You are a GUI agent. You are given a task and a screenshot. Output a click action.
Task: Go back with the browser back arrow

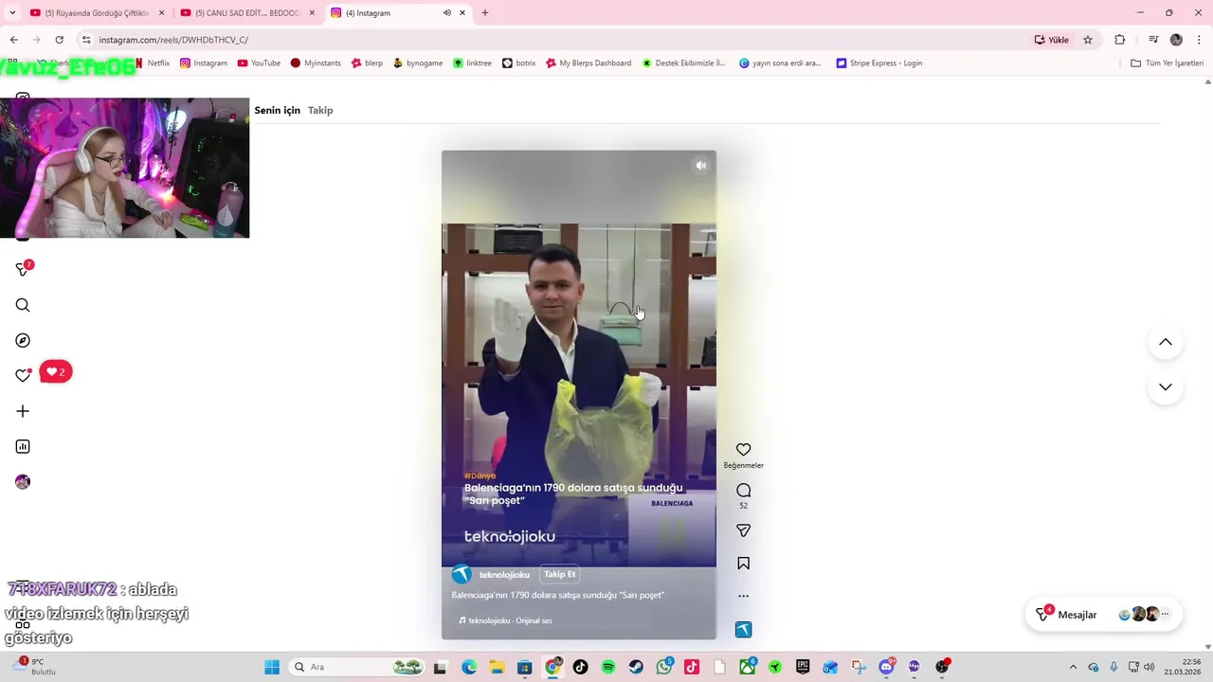point(13,40)
